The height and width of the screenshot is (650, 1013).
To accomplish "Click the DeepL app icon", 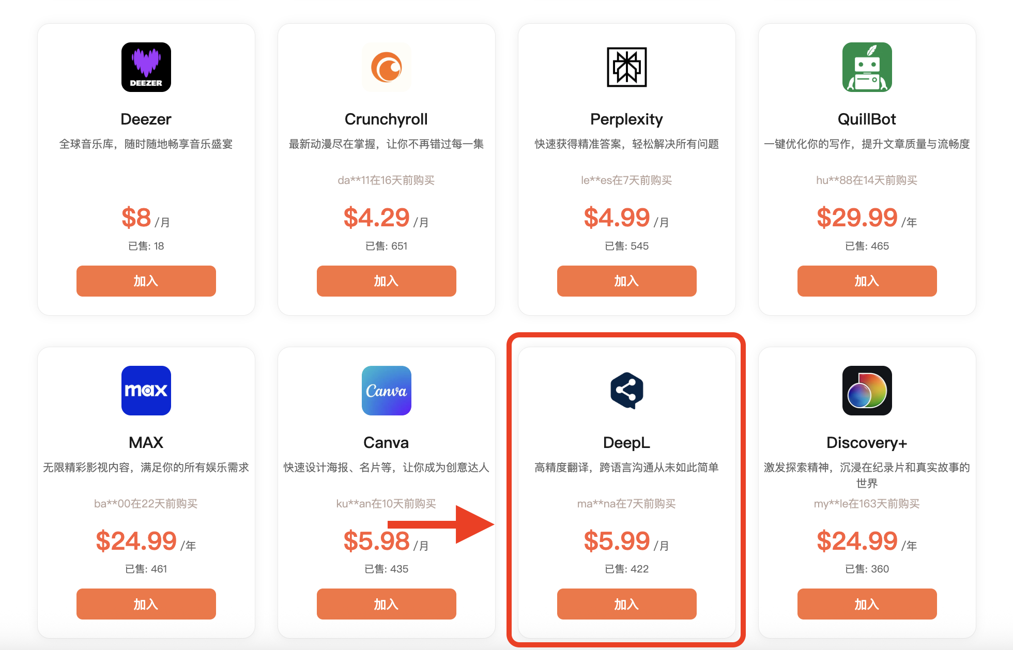I will [626, 391].
